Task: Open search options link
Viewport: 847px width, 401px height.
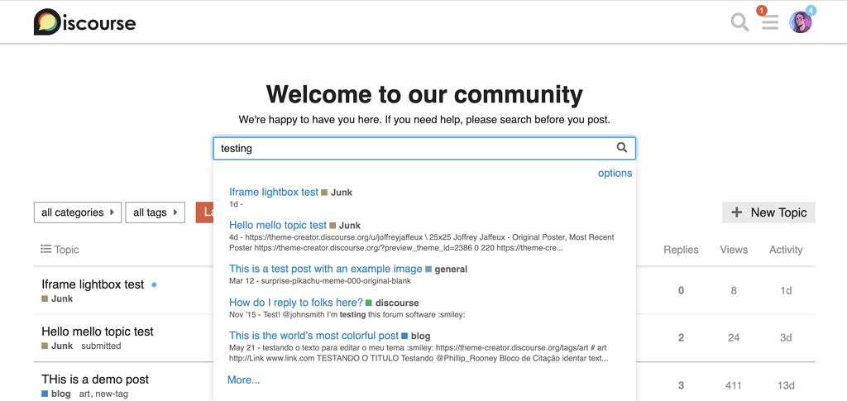Action: [615, 173]
